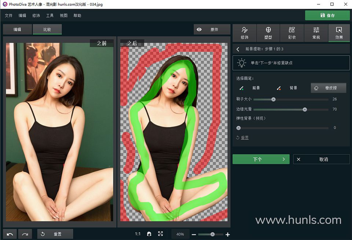Click the 重置 reset link under sliders
The width and height of the screenshot is (352, 240).
245,138
